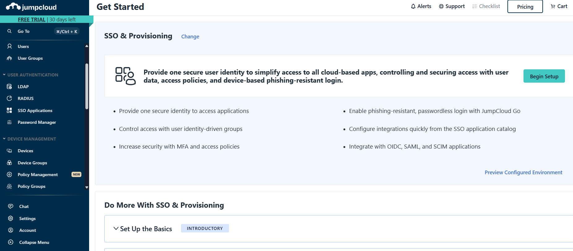
Task: Click the Device Groups icon
Action: point(10,163)
